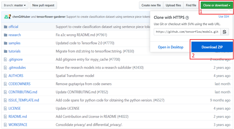Click the Find file button
The image size is (234, 129).
click(x=191, y=5)
